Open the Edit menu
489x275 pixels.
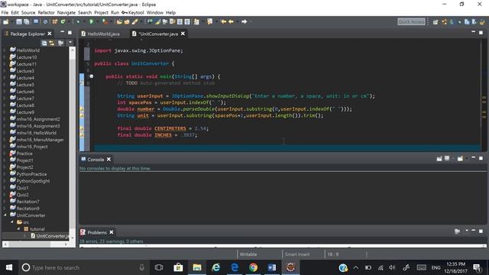coord(15,12)
